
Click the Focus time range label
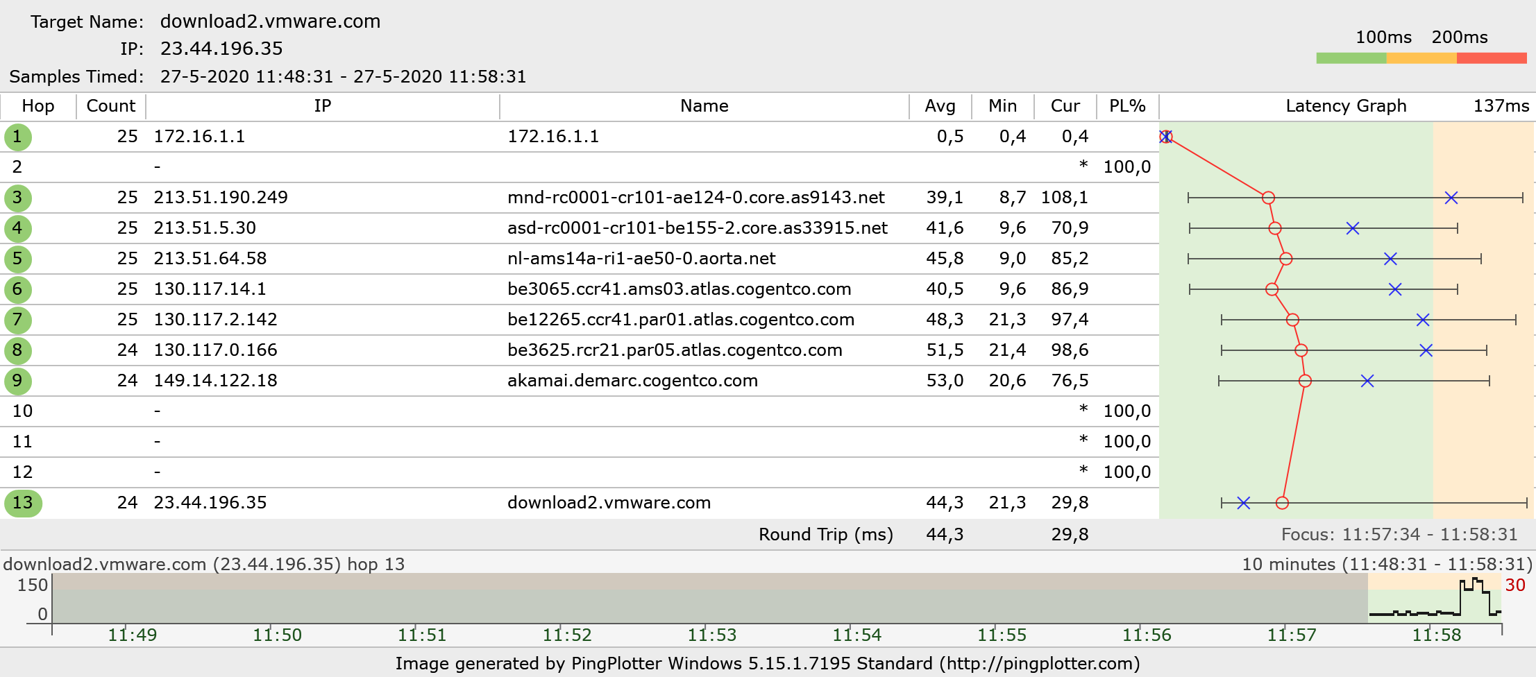(1399, 535)
